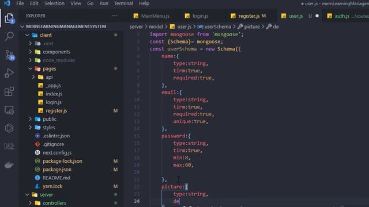
Task: Open the Selection menu
Action: 54,3
